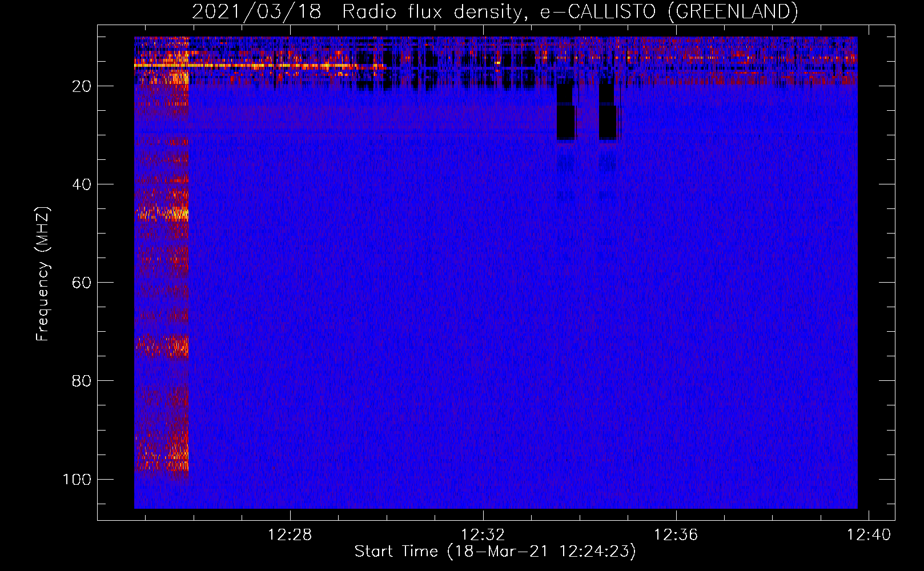
Task: Click the 12:28 time tick label
Action: click(290, 535)
